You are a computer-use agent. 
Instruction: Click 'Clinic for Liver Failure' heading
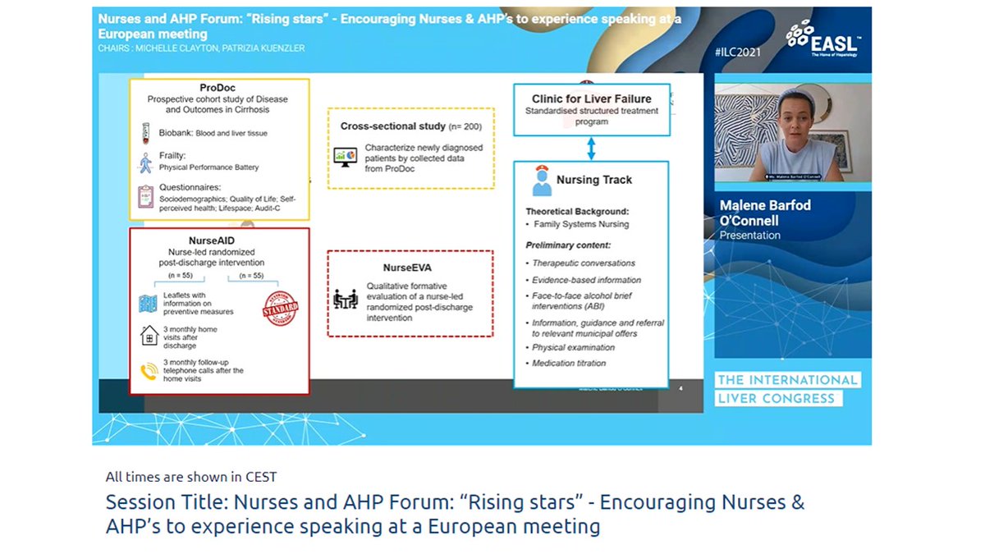point(593,99)
